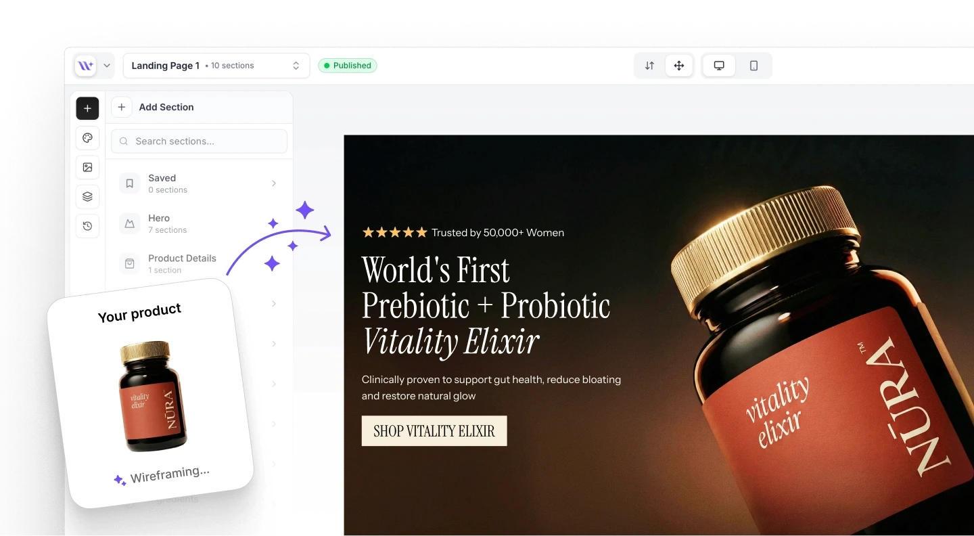Click the reorder up-down arrows icon

[649, 66]
